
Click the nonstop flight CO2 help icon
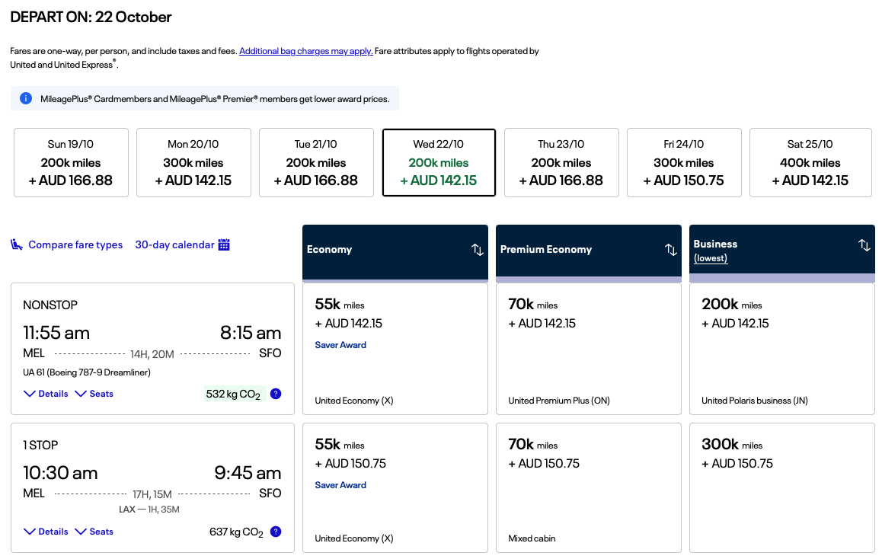[276, 394]
